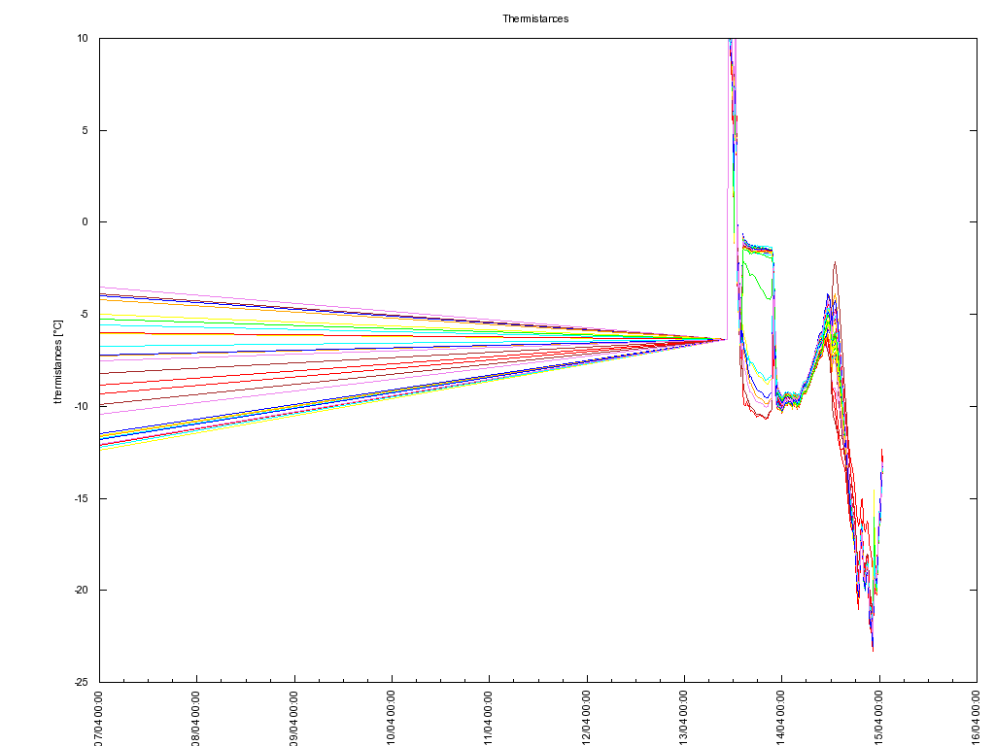Click the -5 y-axis tick label
This screenshot has width=995, height=746.
coord(83,315)
